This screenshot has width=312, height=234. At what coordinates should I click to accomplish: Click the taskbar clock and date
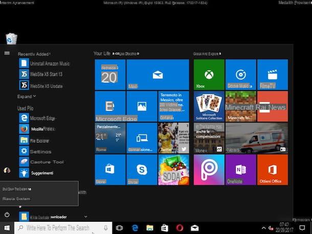[x=284, y=228]
